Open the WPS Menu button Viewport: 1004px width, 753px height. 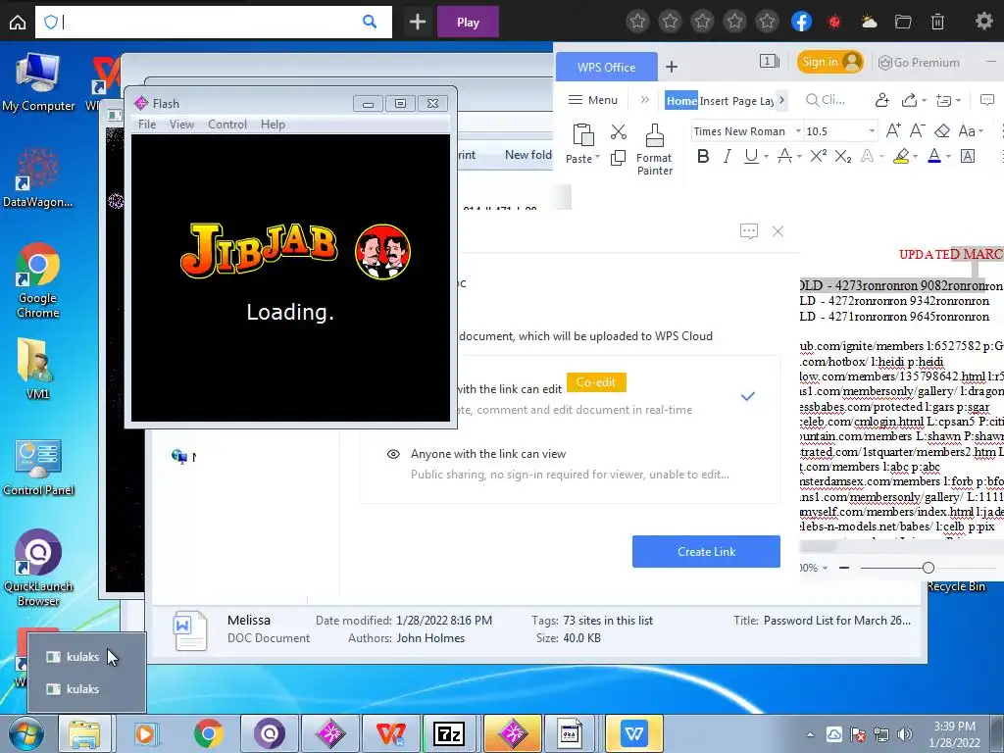click(593, 100)
